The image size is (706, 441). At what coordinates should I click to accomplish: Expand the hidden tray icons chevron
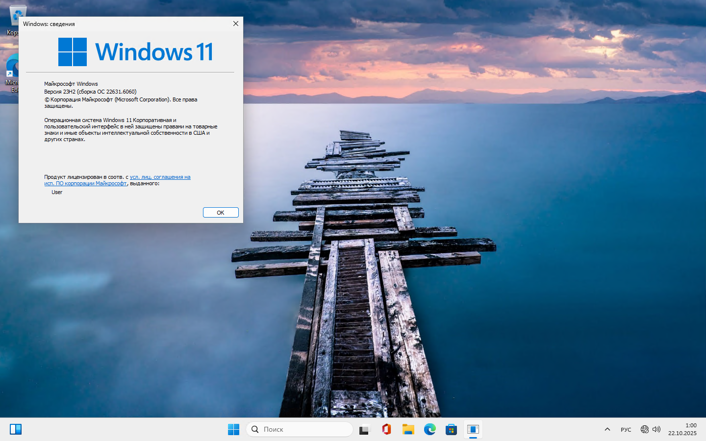click(607, 429)
